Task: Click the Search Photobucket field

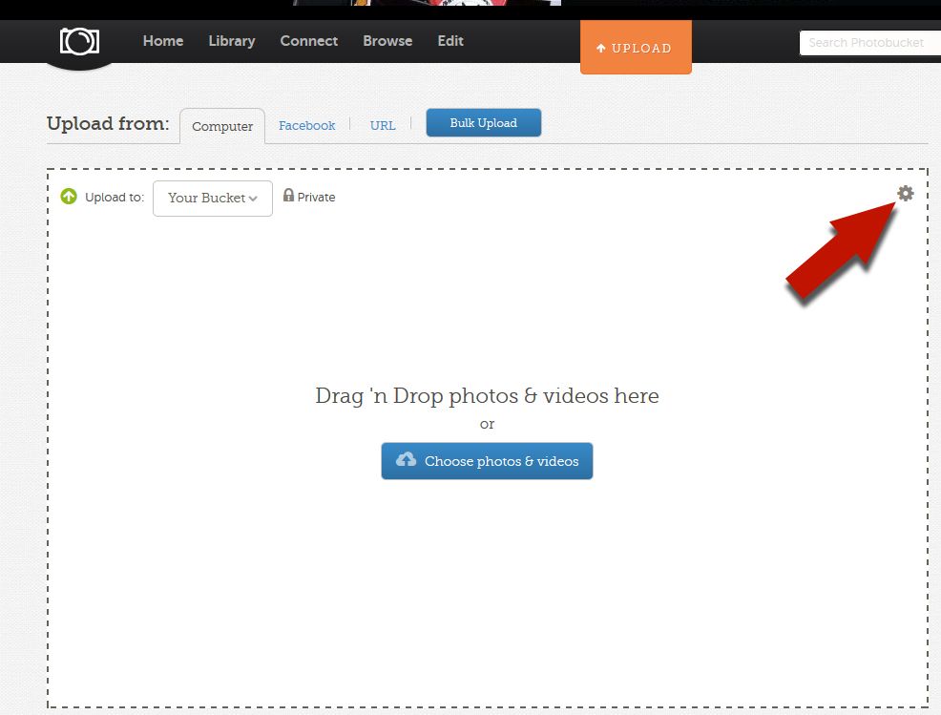Action: 870,43
